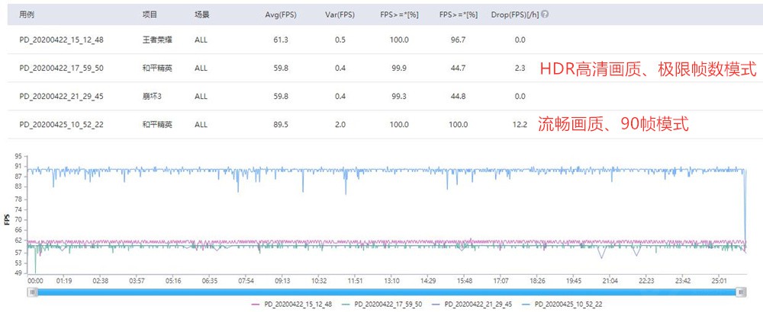The width and height of the screenshot is (763, 312).
Task: Click the left handle of time range slider
Action: [x=32, y=291]
